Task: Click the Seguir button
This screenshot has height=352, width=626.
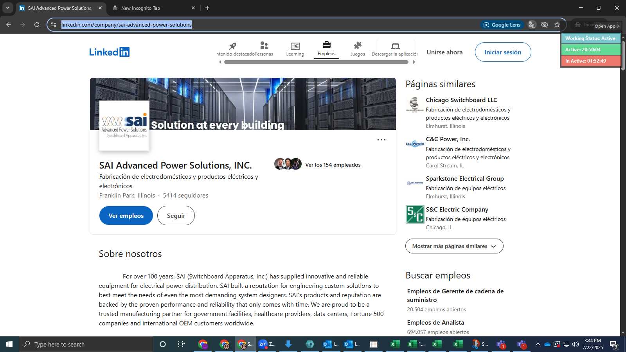Action: (x=176, y=216)
